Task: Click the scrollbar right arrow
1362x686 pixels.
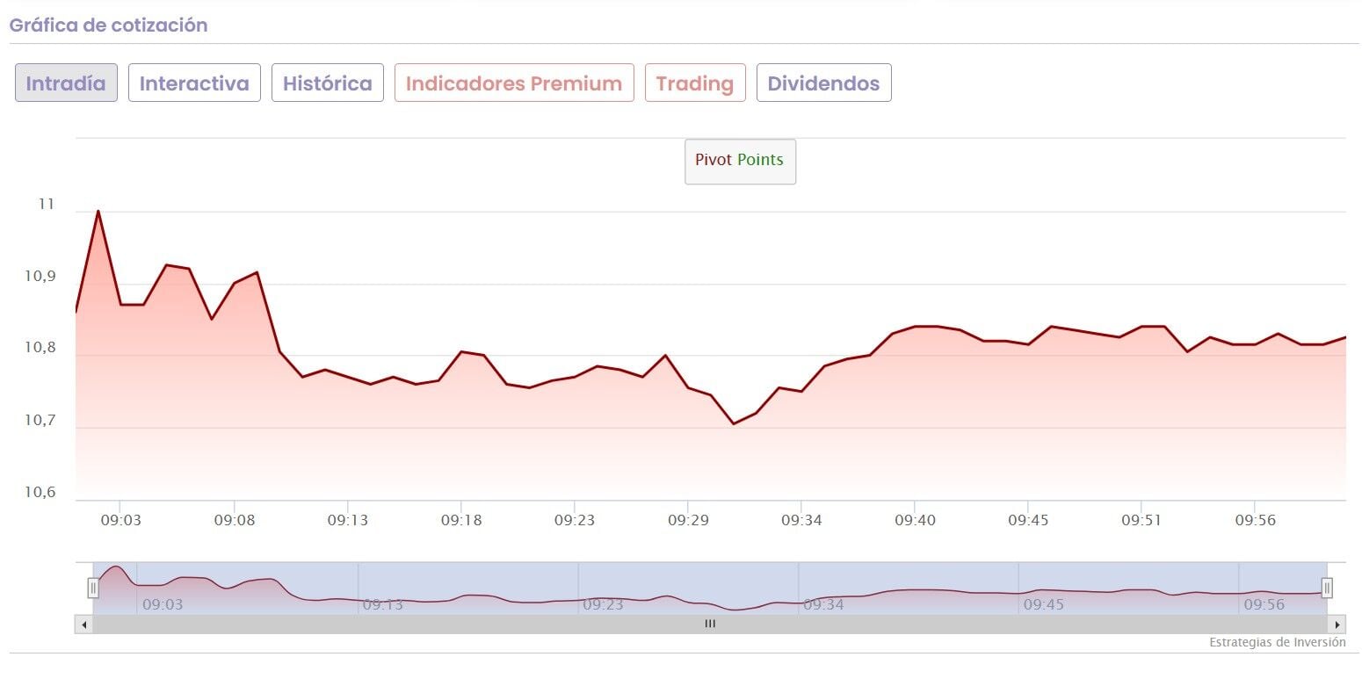Action: 1337,625
